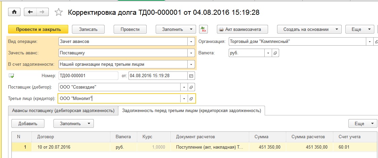Screen dimensions: 378x158
Task: Navigate back with the left arrow
Action: pos(31,12)
